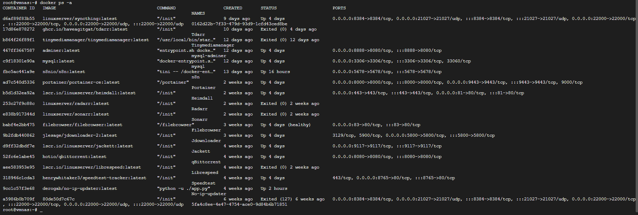Select image name linuxserver/syncthing:latest
The width and height of the screenshot is (638, 215).
tap(80, 19)
